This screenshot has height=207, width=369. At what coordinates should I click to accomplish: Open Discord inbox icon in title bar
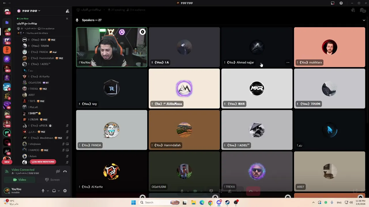pyautogui.click(x=333, y=3)
